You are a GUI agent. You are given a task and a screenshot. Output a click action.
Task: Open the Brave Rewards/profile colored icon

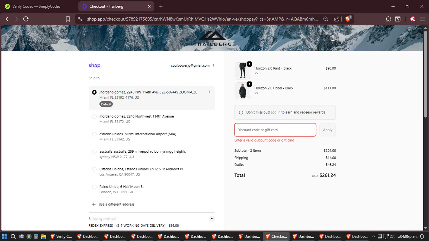(412, 19)
